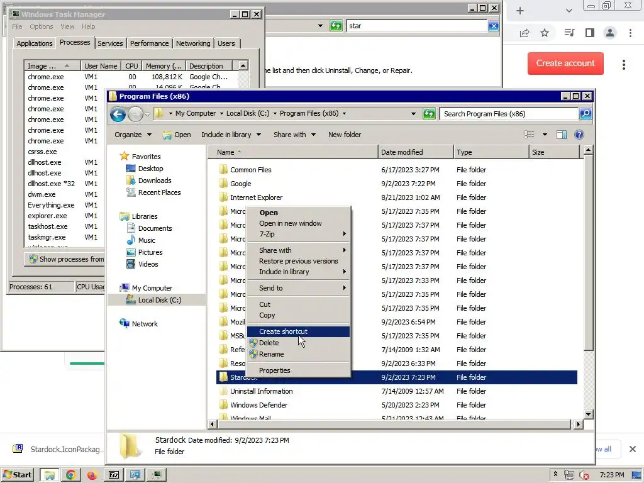Click the magnifier search icon in Program Files window
The image size is (644, 483).
tap(586, 114)
